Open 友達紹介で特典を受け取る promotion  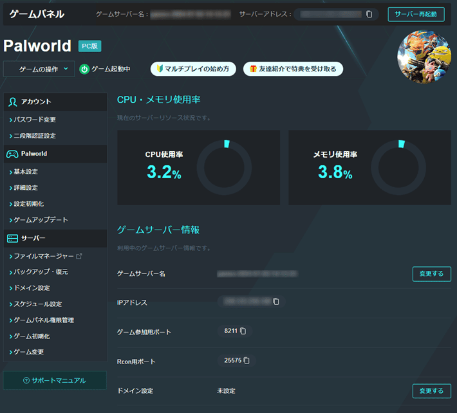pos(293,69)
